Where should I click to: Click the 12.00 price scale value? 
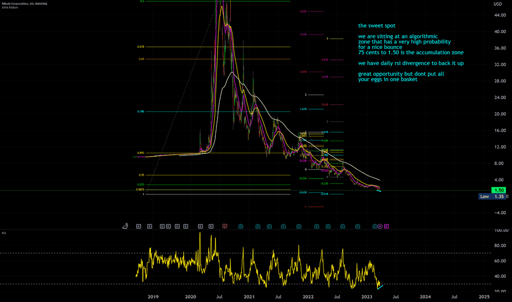500,147
